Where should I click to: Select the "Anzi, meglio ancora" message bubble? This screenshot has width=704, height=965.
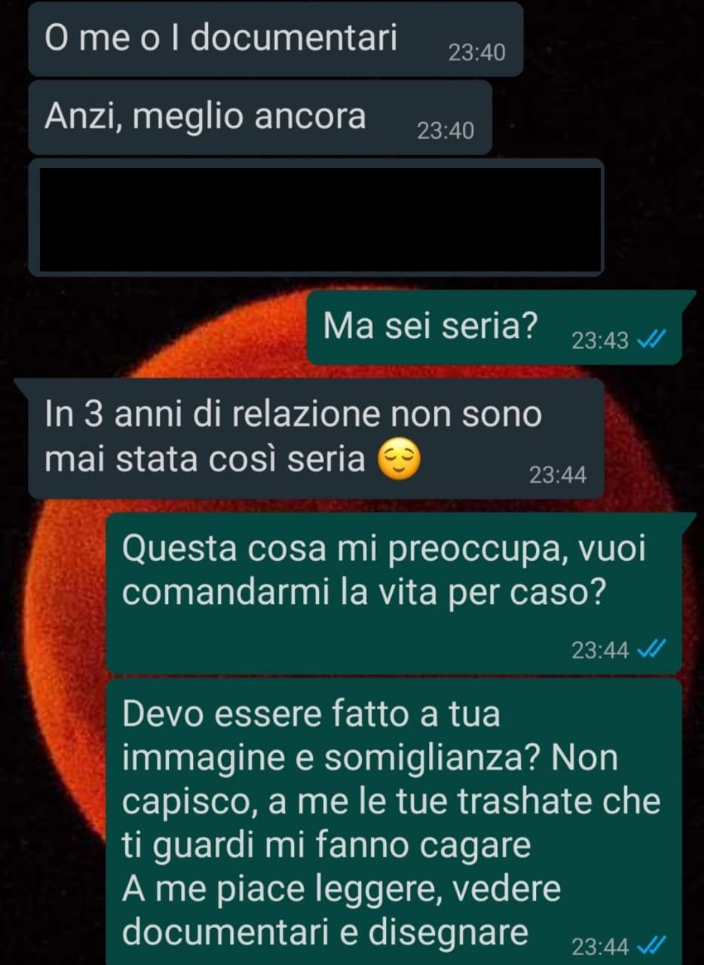[260, 118]
